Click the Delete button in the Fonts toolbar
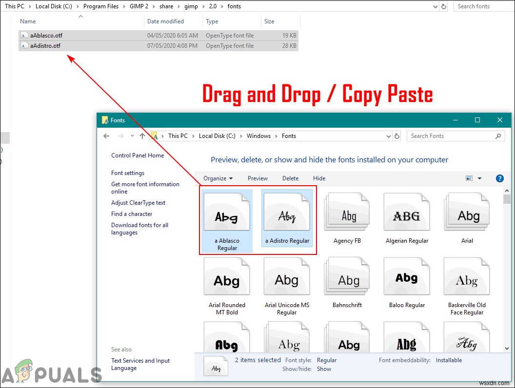Image resolution: width=515 pixels, height=388 pixels. click(x=290, y=178)
